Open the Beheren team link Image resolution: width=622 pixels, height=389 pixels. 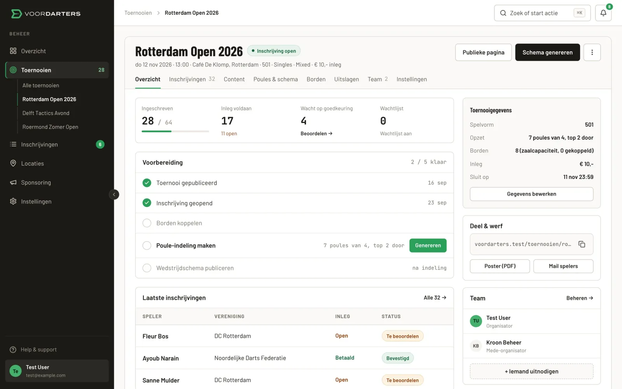pyautogui.click(x=580, y=298)
